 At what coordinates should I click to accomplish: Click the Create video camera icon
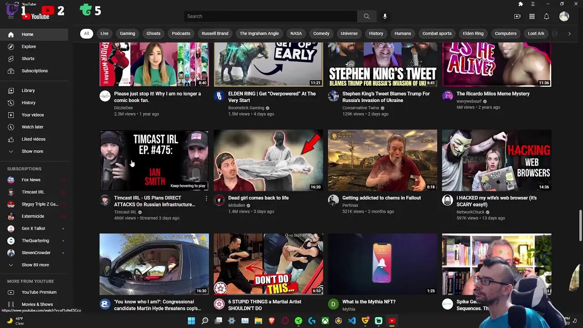tap(517, 16)
